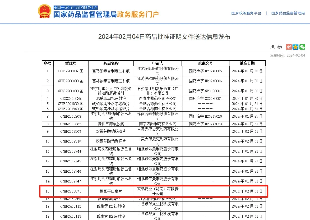Click the national emblem logo
The height and width of the screenshot is (220, 310).
(x=44, y=12)
